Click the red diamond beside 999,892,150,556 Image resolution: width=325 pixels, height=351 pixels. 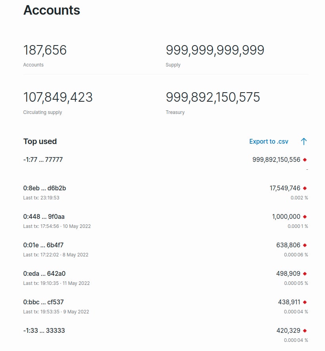coord(305,160)
